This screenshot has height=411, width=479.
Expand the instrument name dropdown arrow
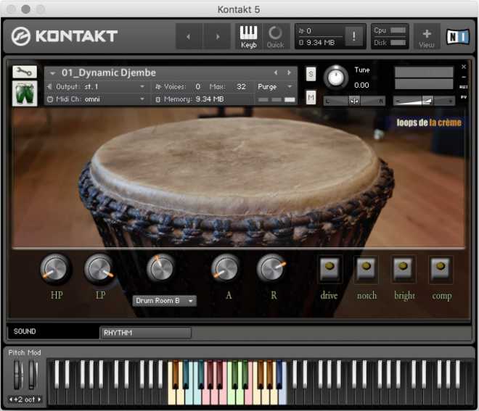pyautogui.click(x=52, y=73)
